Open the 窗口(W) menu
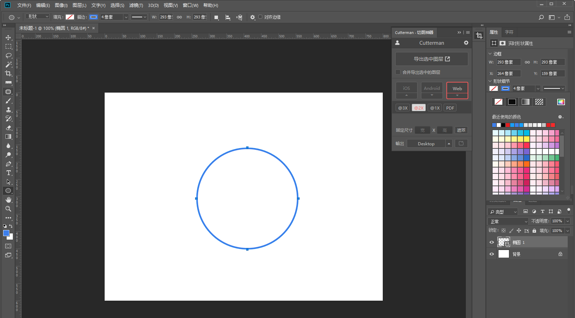The width and height of the screenshot is (575, 318). (x=191, y=5)
